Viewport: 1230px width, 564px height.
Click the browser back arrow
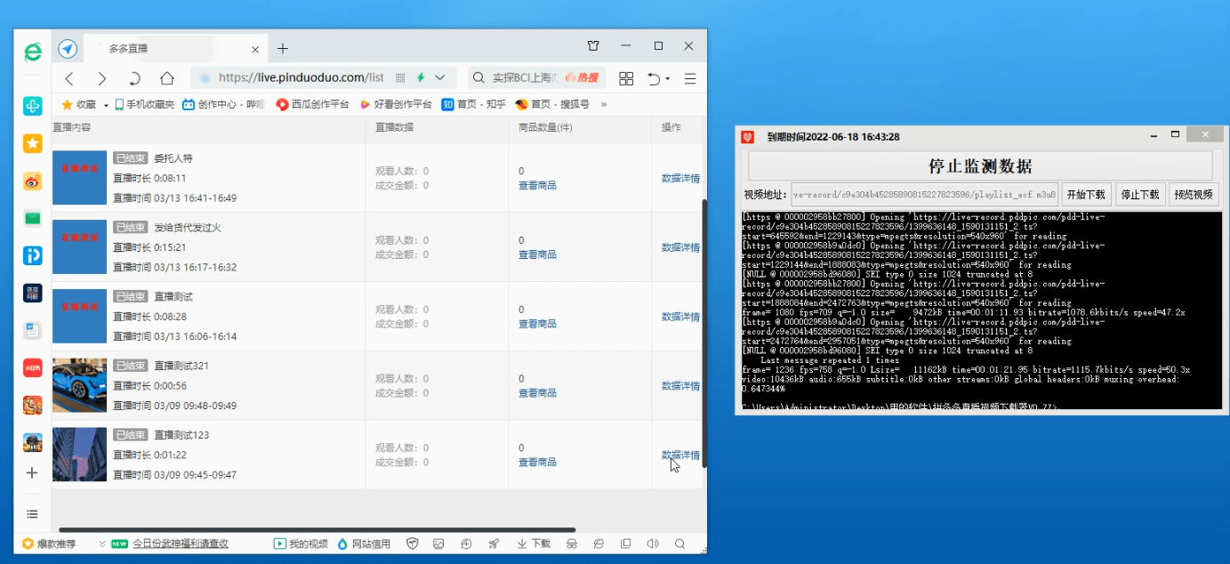[x=69, y=78]
